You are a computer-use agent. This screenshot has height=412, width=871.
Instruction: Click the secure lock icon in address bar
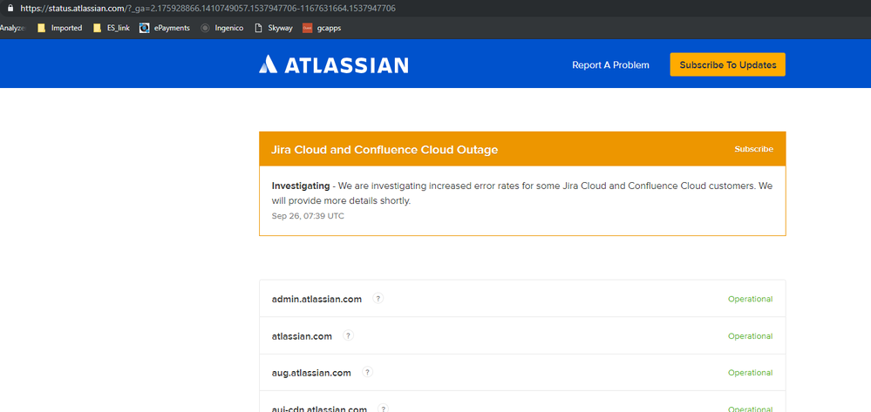(10, 9)
